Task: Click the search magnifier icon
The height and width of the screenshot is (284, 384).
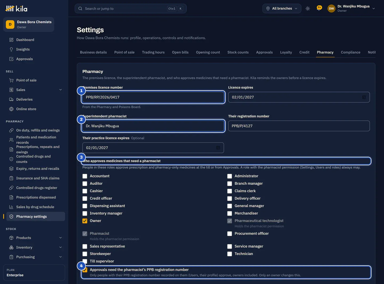Action: click(x=80, y=9)
